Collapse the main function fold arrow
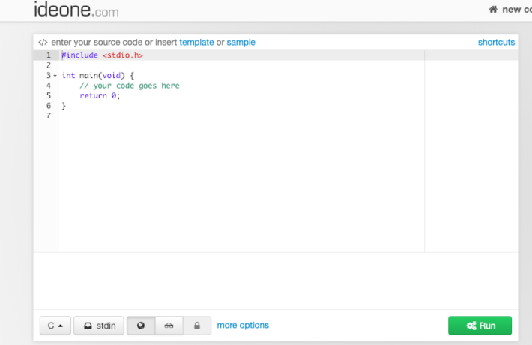 pos(55,76)
